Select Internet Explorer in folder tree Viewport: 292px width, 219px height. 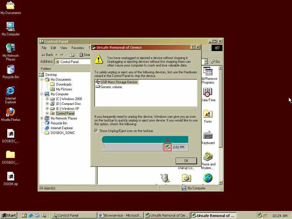tap(62, 128)
